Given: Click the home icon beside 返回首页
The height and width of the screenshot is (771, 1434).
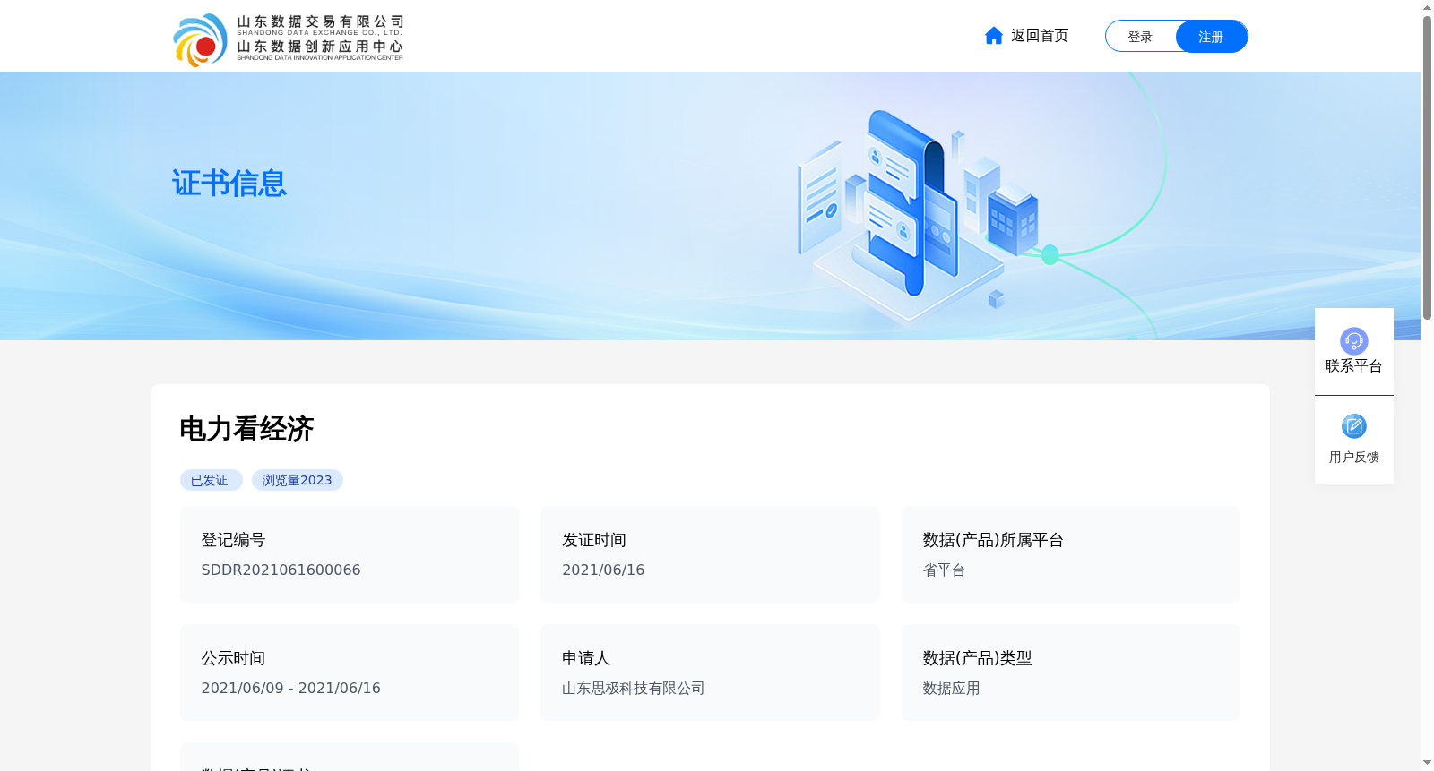Looking at the screenshot, I should click(993, 36).
